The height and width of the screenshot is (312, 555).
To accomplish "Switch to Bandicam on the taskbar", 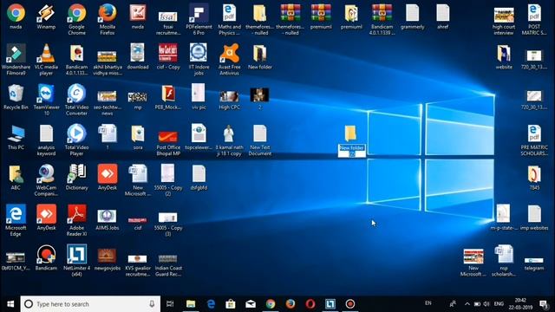I will (x=350, y=304).
